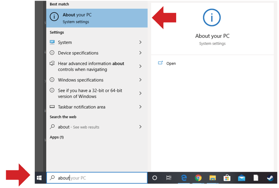Image resolution: width=279 pixels, height=188 pixels.
Task: Click the System monitor icon in Settings list
Action: tap(52, 42)
